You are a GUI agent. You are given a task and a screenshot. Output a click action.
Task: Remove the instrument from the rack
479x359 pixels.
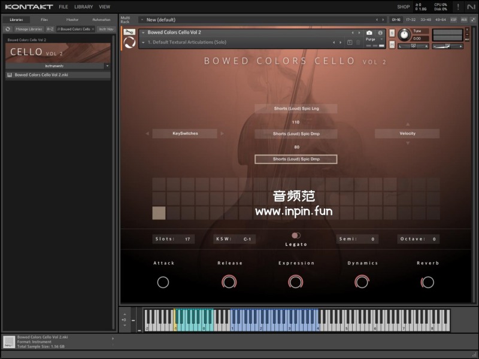pos(467,29)
